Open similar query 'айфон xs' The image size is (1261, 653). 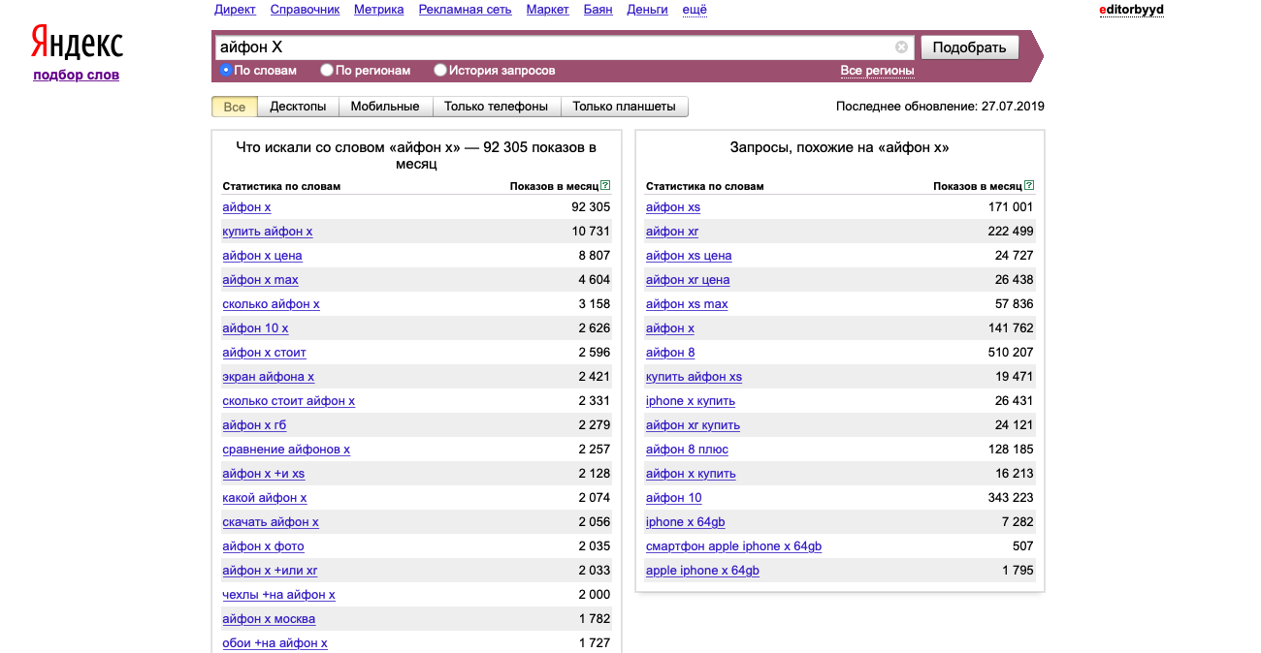pos(673,207)
